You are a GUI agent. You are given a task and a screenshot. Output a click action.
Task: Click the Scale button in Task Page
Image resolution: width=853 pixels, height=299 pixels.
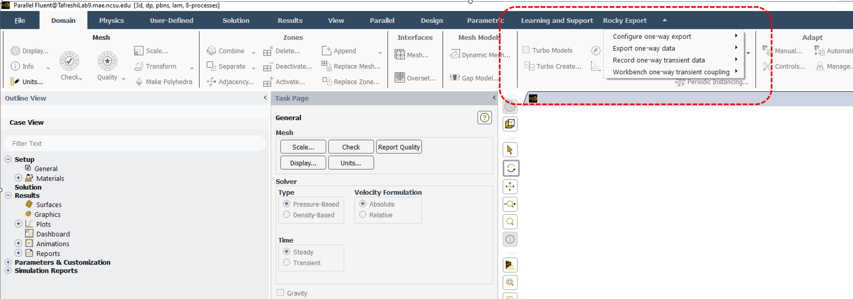pos(303,147)
